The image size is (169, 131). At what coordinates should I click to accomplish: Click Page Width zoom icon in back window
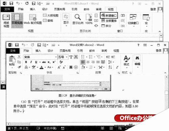coord(96,25)
